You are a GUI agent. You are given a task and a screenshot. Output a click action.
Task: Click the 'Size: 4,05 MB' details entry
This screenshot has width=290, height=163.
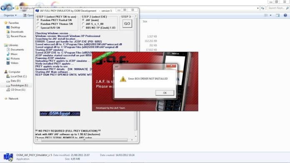click(72, 159)
